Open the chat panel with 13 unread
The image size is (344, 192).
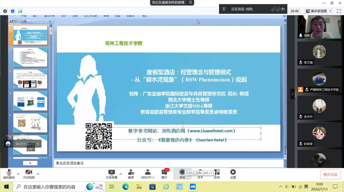pos(164,172)
